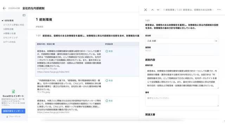The height and width of the screenshot is (126, 225).
Task: Select the second control row about 経理規程
Action: (87, 86)
